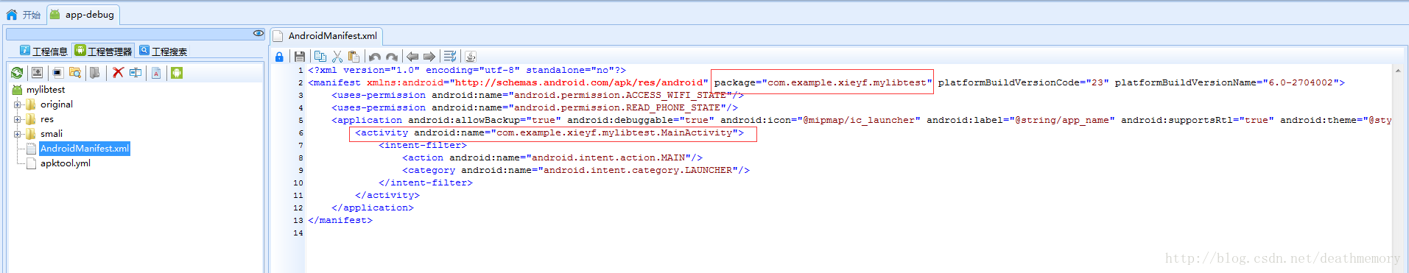
Task: Click the redo arrow icon
Action: pyautogui.click(x=392, y=57)
